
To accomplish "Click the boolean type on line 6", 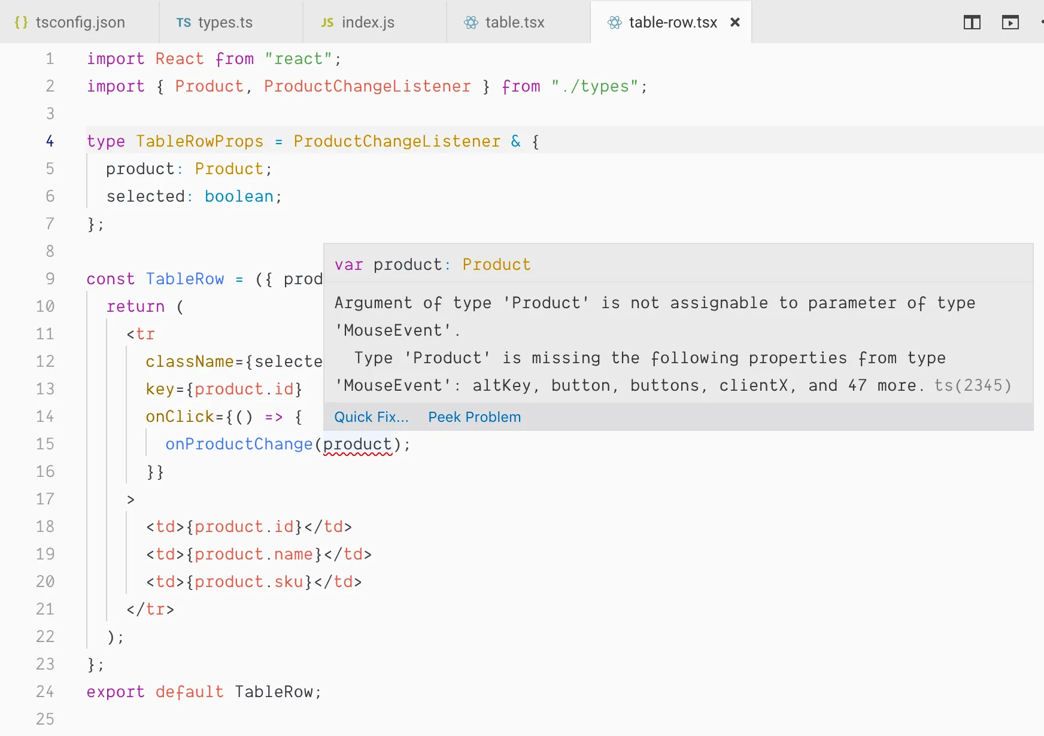I will point(239,196).
